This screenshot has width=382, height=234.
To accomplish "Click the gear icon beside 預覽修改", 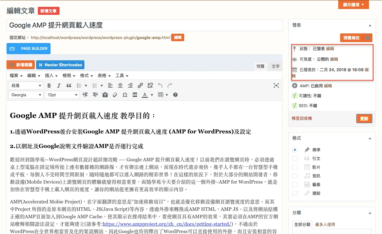I will [x=368, y=38].
